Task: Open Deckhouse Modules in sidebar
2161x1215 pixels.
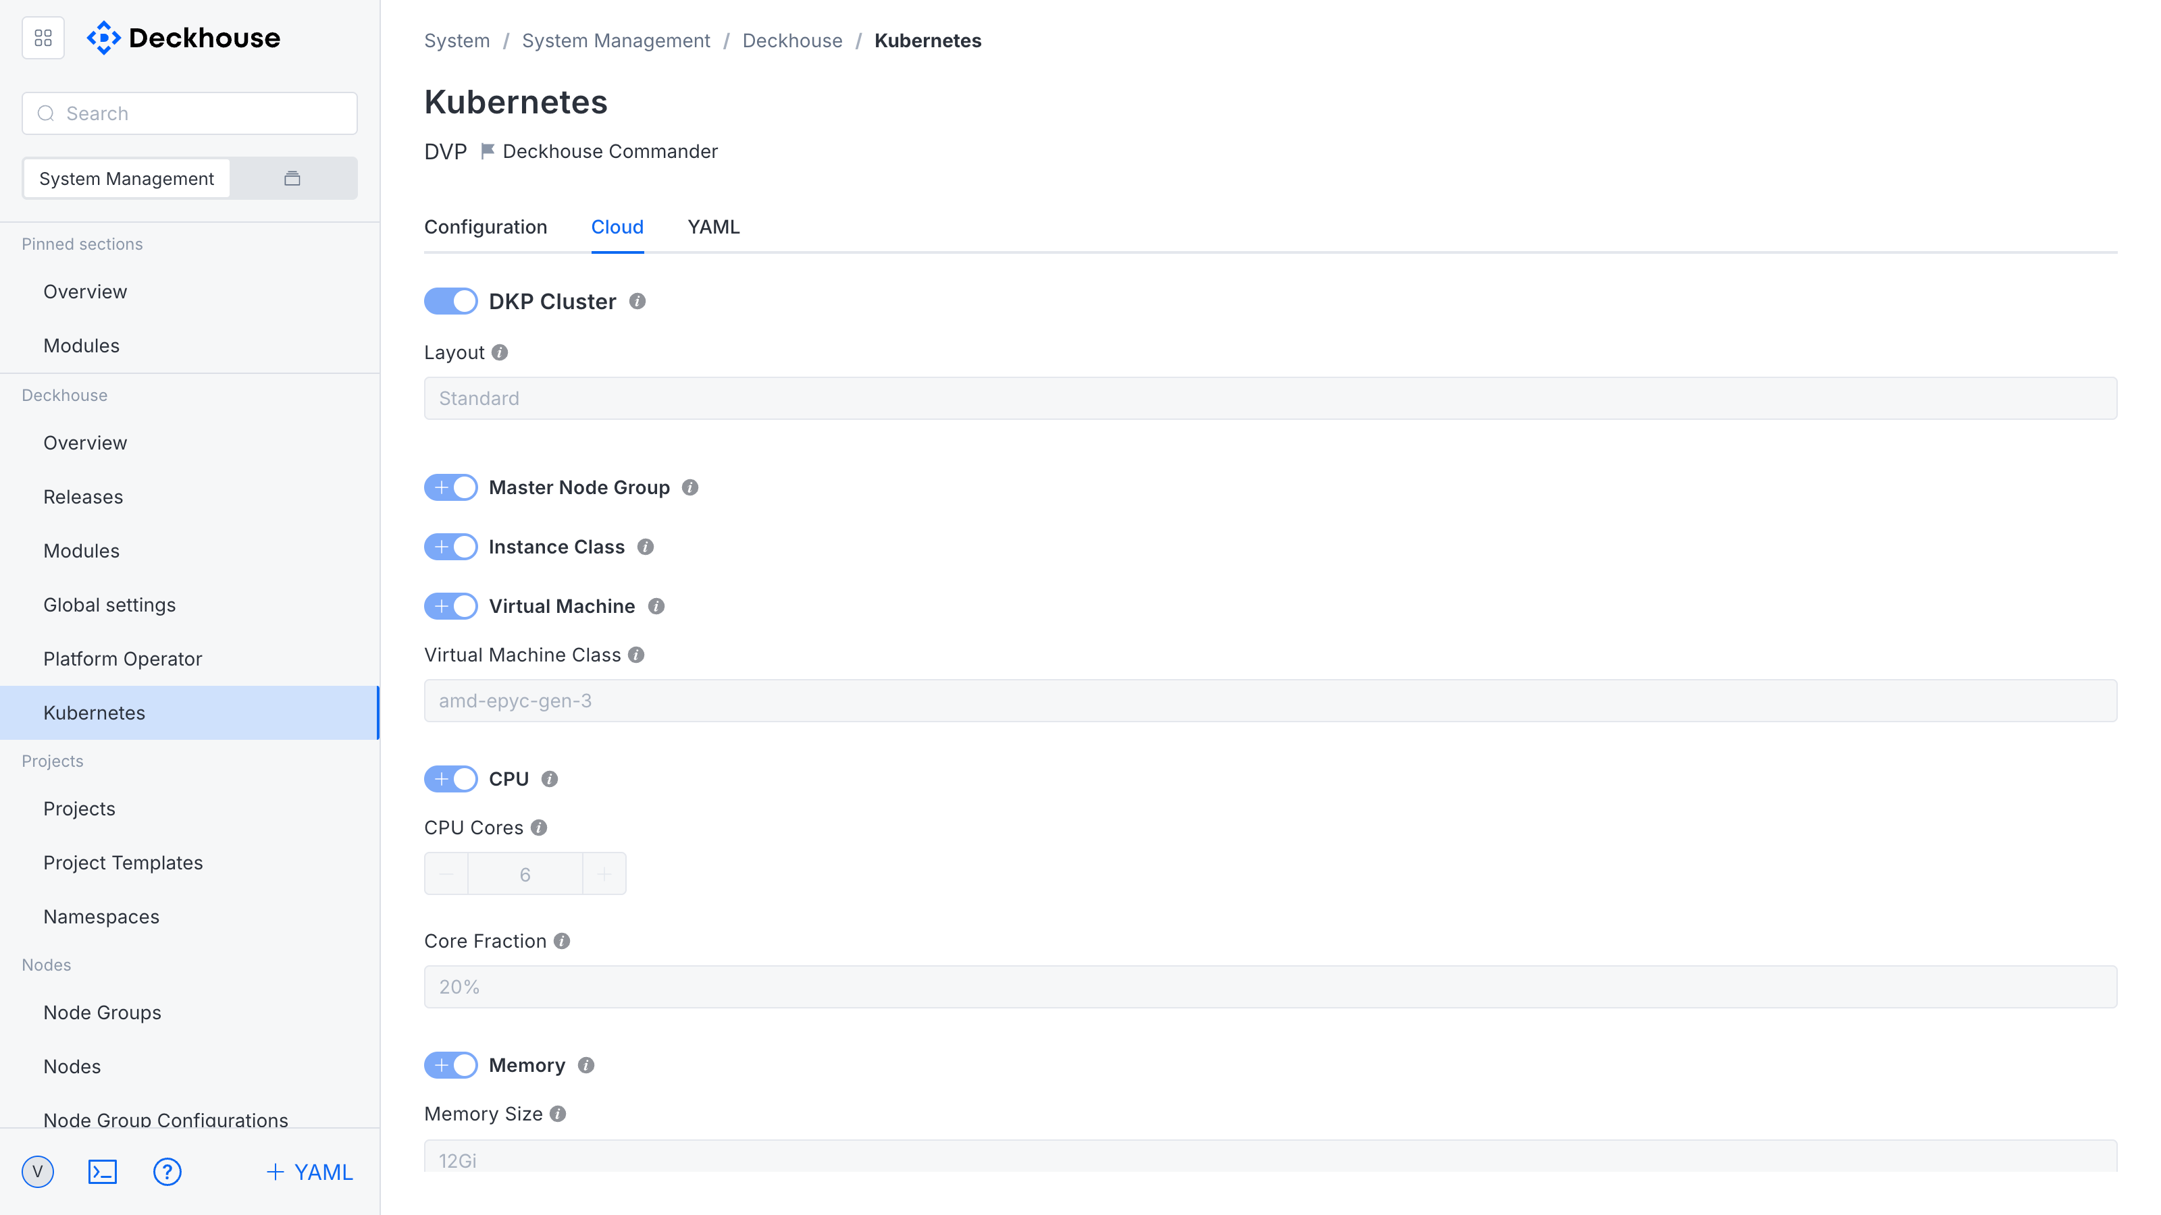Action: [x=190, y=551]
